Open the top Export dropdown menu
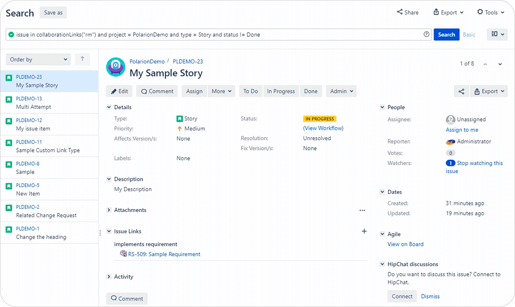 448,12
